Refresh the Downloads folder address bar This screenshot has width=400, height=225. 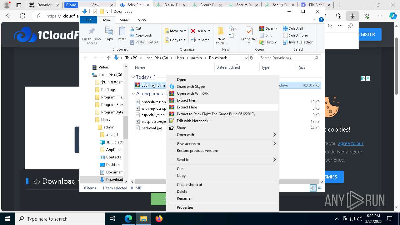coord(251,58)
